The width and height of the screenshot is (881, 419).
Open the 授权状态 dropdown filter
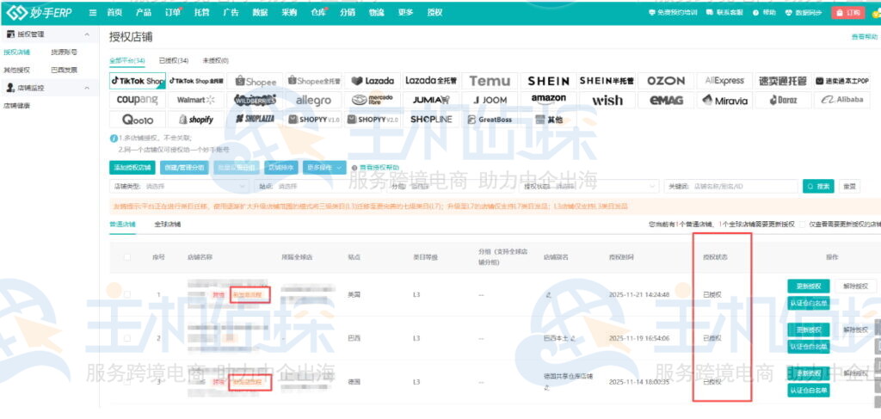pyautogui.click(x=590, y=186)
